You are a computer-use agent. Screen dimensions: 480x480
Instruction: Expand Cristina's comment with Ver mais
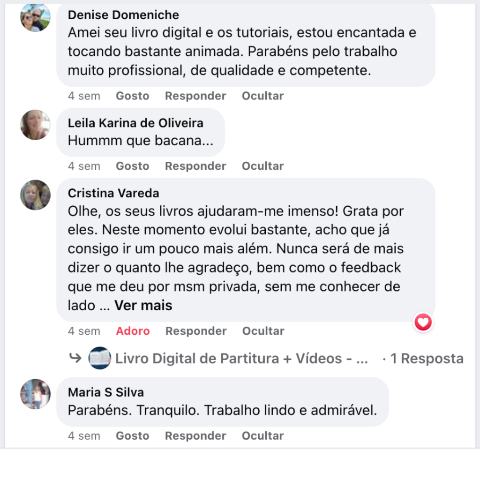(143, 306)
